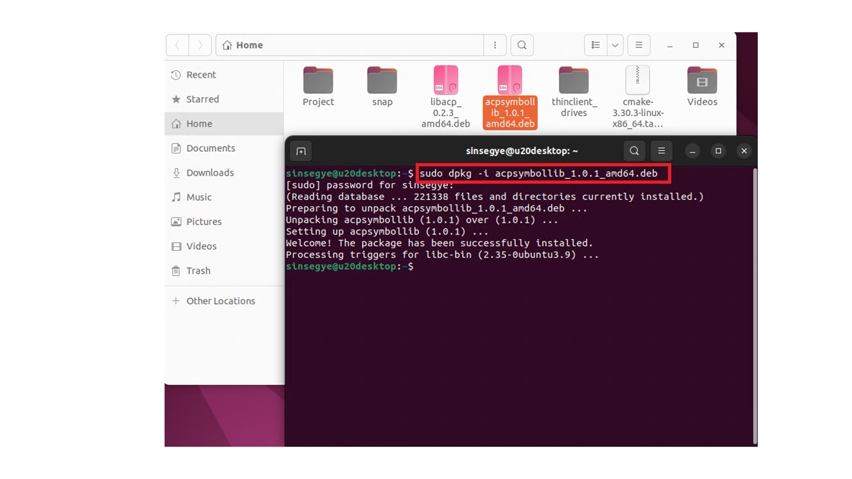
Task: Select the Project folder
Action: click(318, 87)
